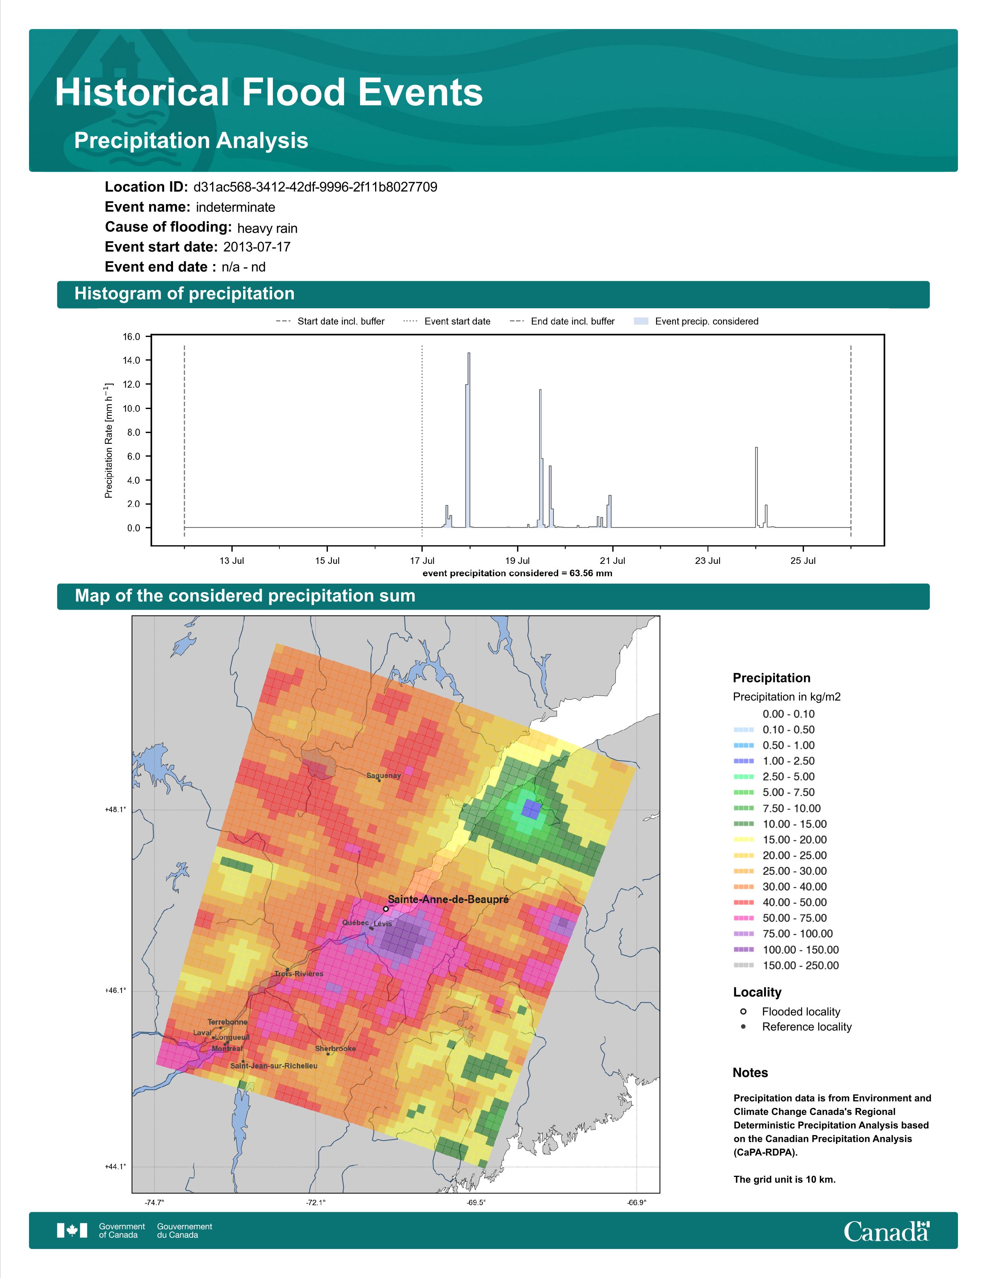Click the Location ID value text
Image resolution: width=987 pixels, height=1278 pixels.
(x=315, y=187)
